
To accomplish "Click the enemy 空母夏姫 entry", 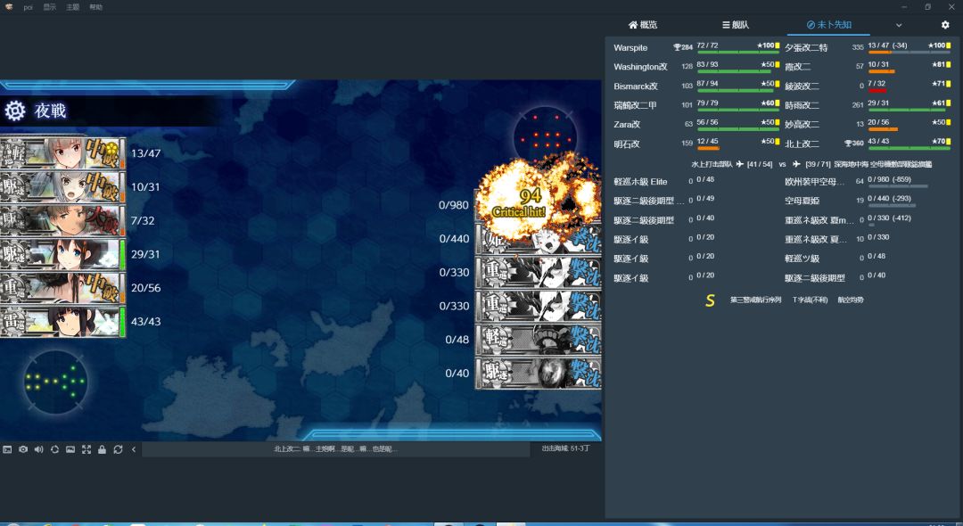I will tap(802, 201).
